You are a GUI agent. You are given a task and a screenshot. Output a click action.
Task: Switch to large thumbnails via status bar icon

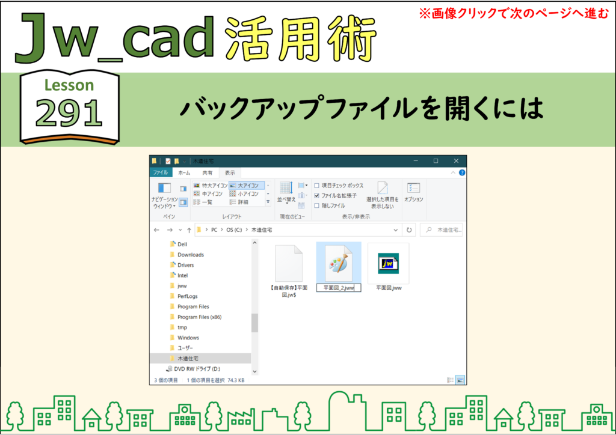click(x=460, y=380)
